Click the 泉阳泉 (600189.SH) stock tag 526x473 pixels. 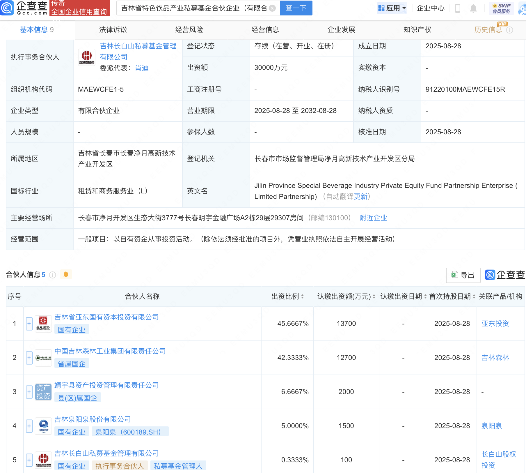[130, 432]
